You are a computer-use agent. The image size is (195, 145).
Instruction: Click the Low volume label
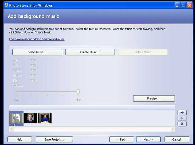tap(17, 100)
